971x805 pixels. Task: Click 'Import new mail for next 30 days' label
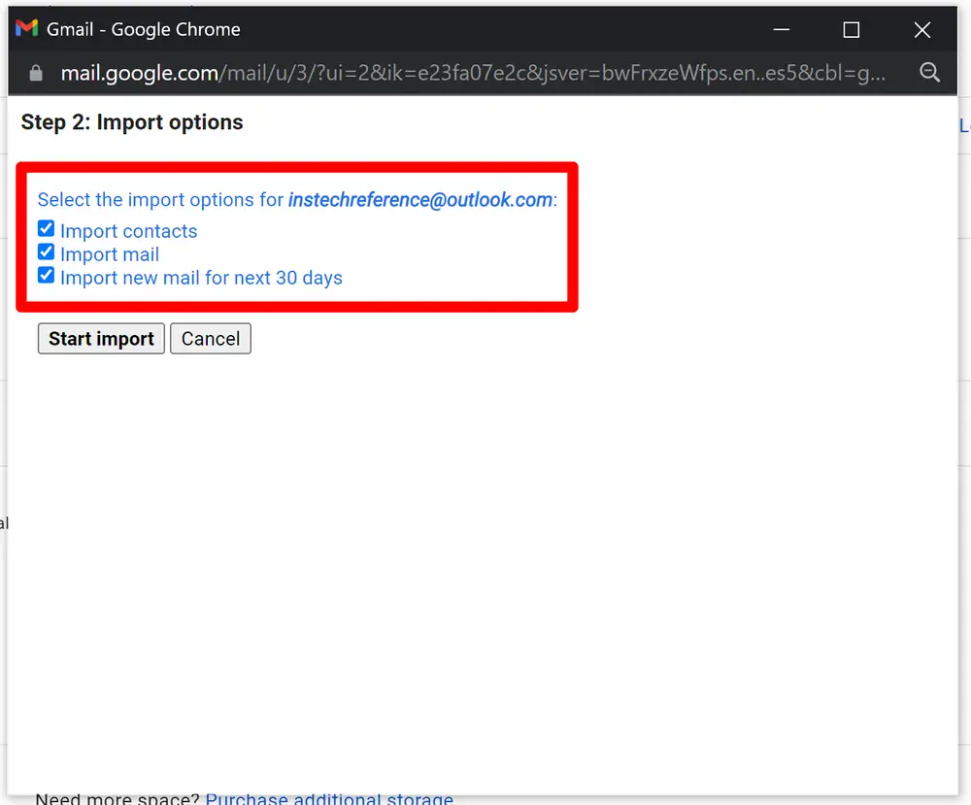point(201,278)
